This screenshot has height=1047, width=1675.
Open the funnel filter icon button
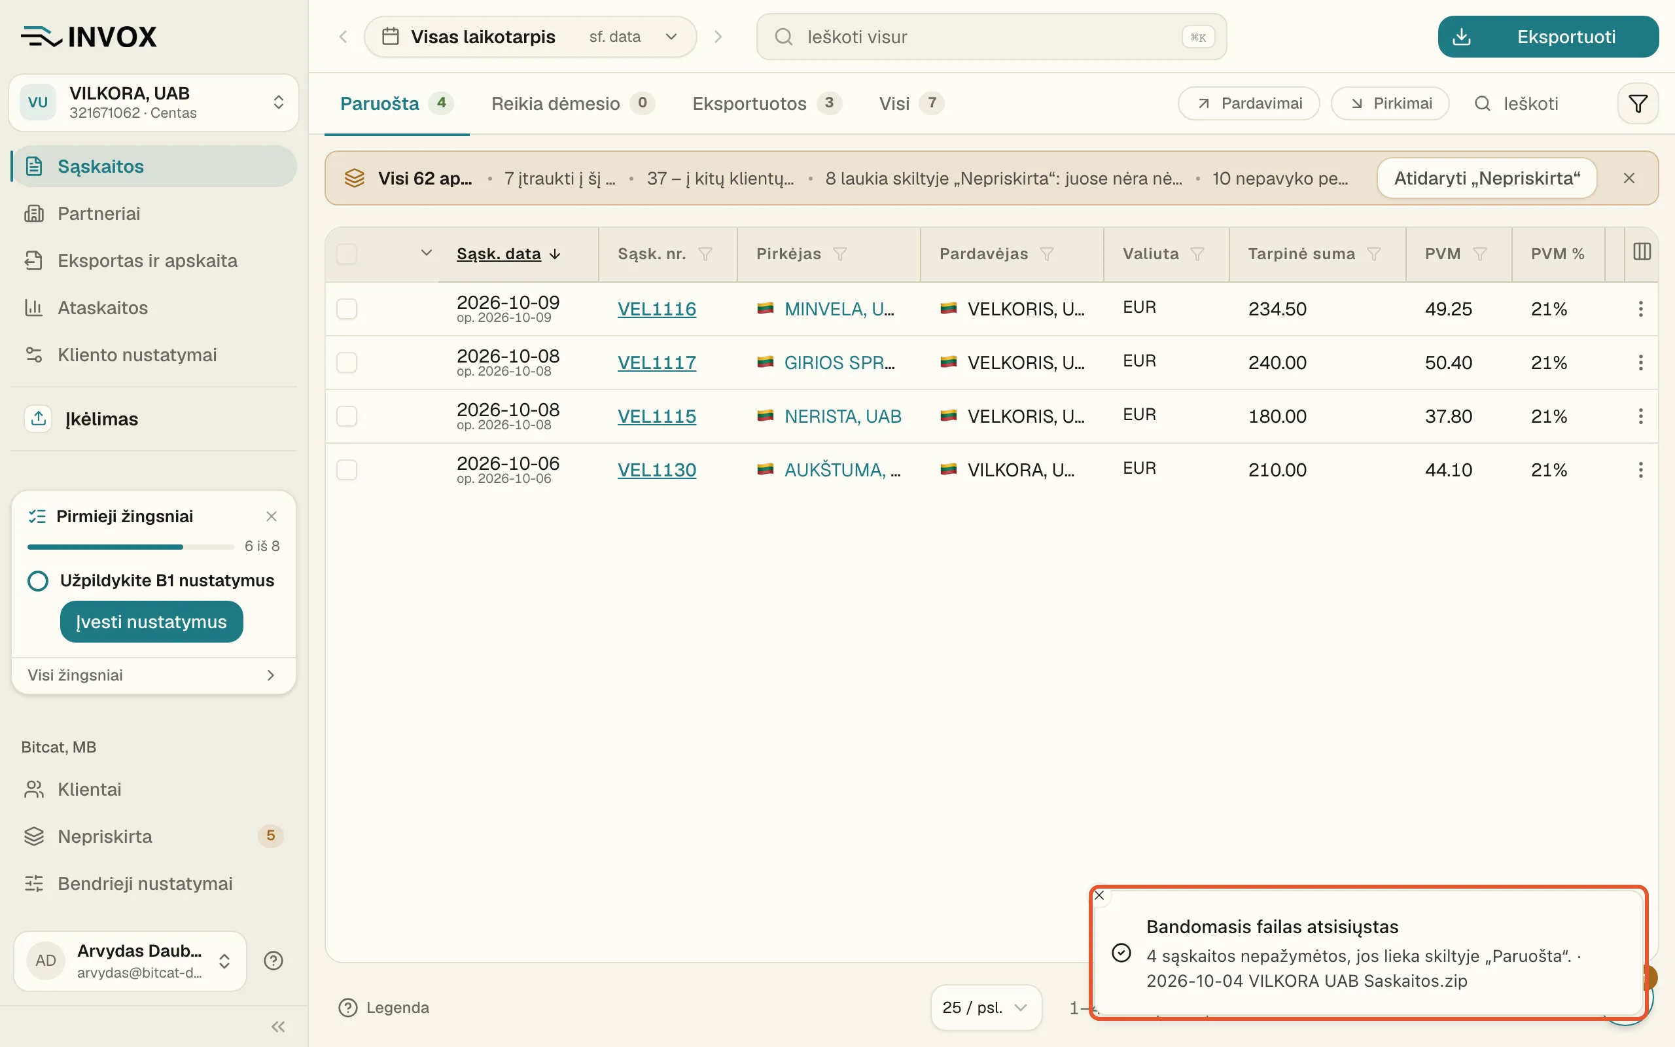coord(1638,104)
